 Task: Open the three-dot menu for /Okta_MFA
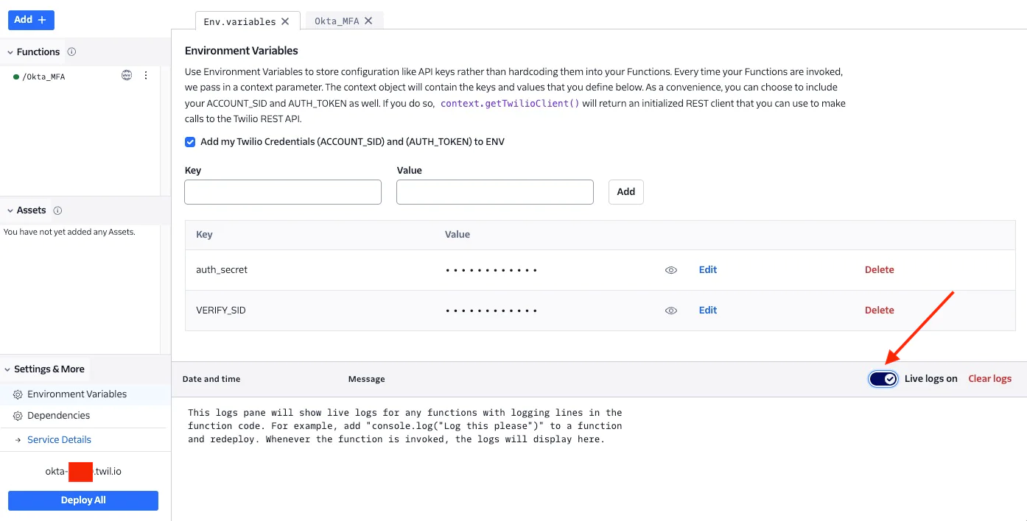point(146,76)
